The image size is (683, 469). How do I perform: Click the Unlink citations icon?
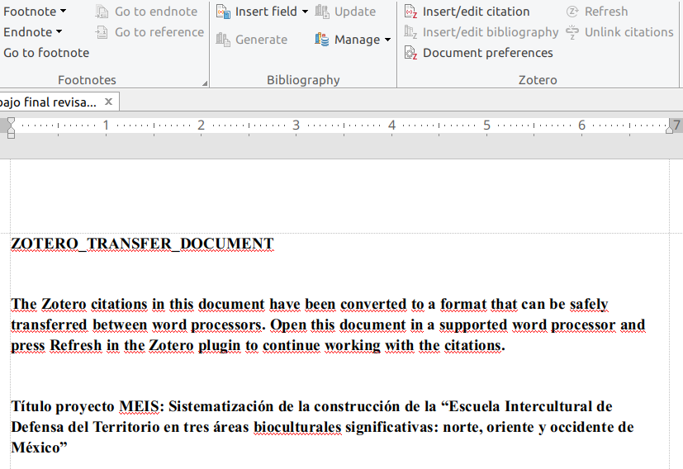572,32
